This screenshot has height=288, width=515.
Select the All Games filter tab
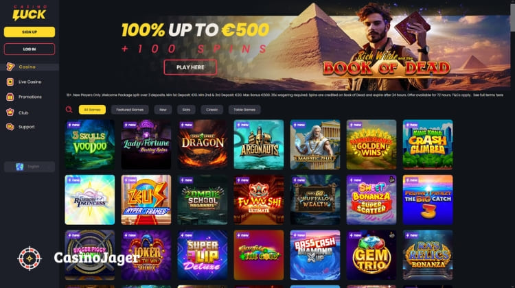[92, 110]
